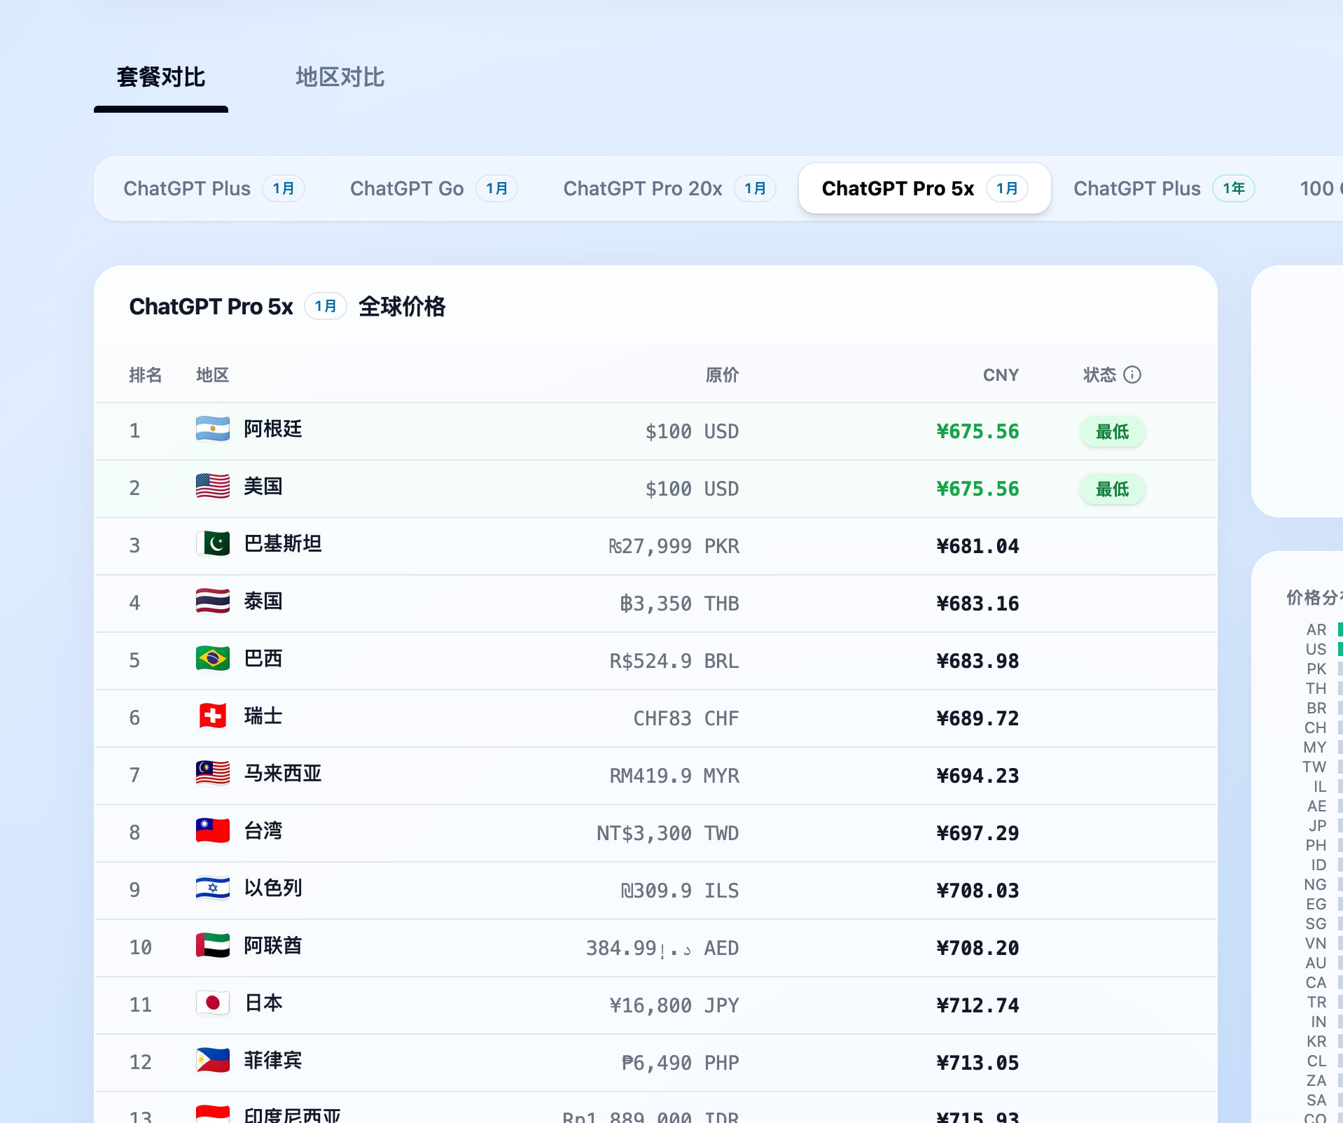The image size is (1343, 1123).
Task: Click the 1月 badge in the table title
Action: pyautogui.click(x=326, y=306)
